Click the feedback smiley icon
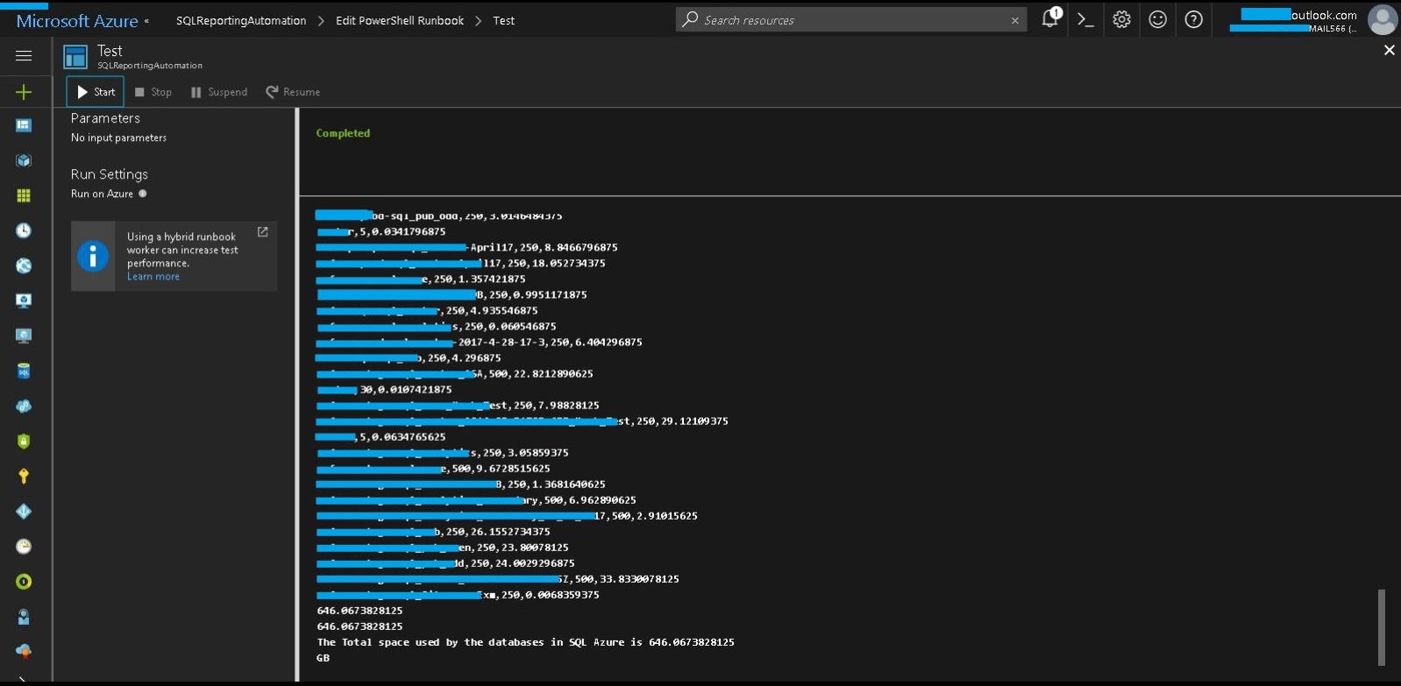The image size is (1401, 686). pos(1157,19)
